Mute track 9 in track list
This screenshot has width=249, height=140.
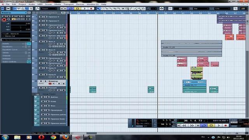(x=40, y=17)
